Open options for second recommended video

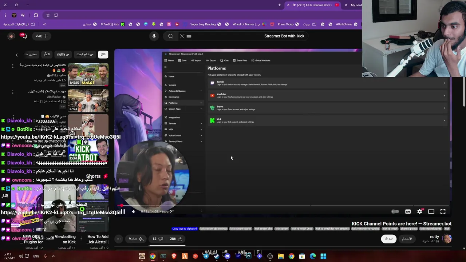[x=13, y=92]
